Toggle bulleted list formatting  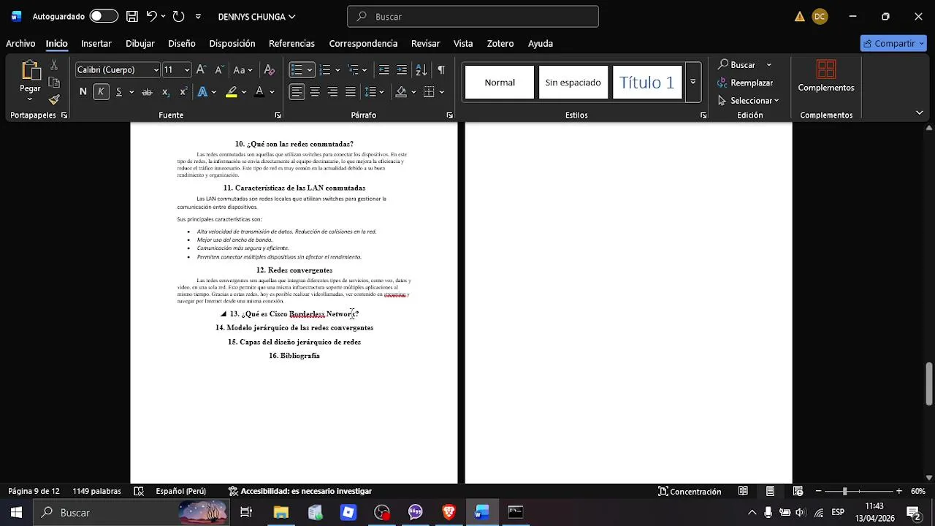point(297,69)
